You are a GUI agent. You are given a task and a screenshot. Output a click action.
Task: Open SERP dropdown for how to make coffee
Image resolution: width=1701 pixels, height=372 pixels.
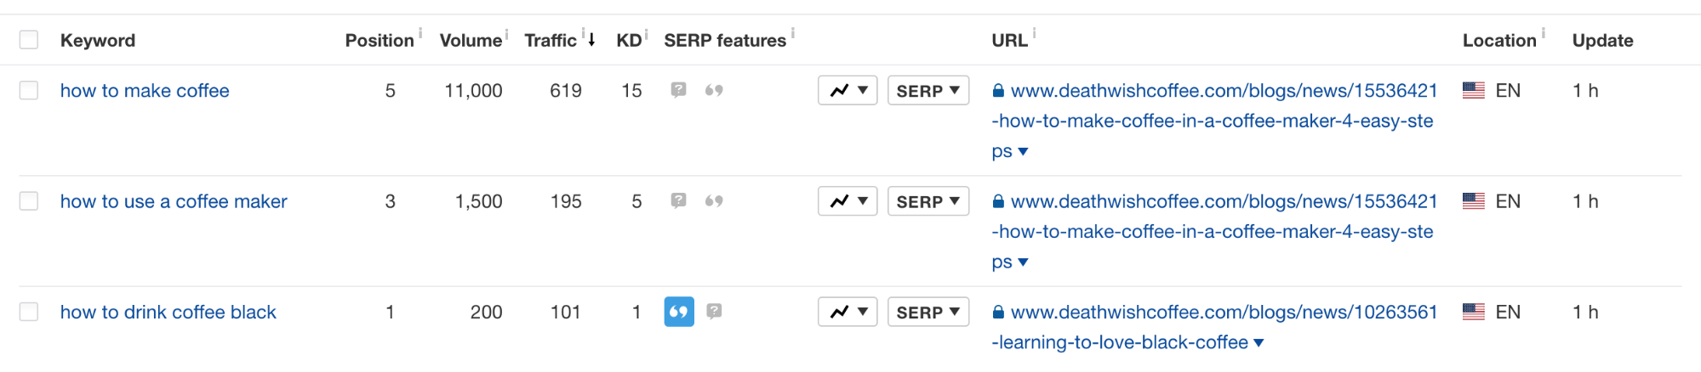click(928, 90)
